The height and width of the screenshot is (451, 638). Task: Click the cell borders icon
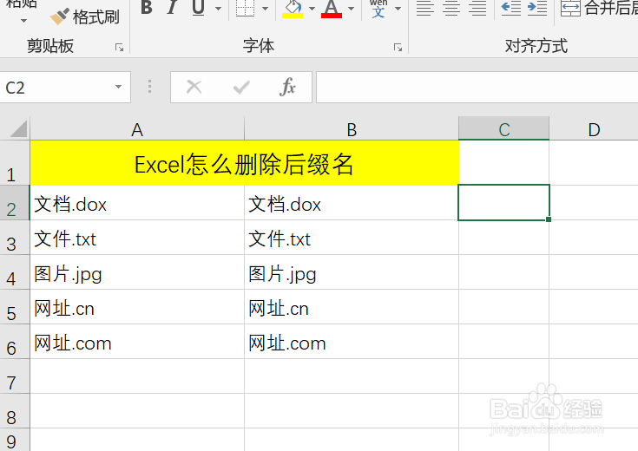click(x=245, y=8)
